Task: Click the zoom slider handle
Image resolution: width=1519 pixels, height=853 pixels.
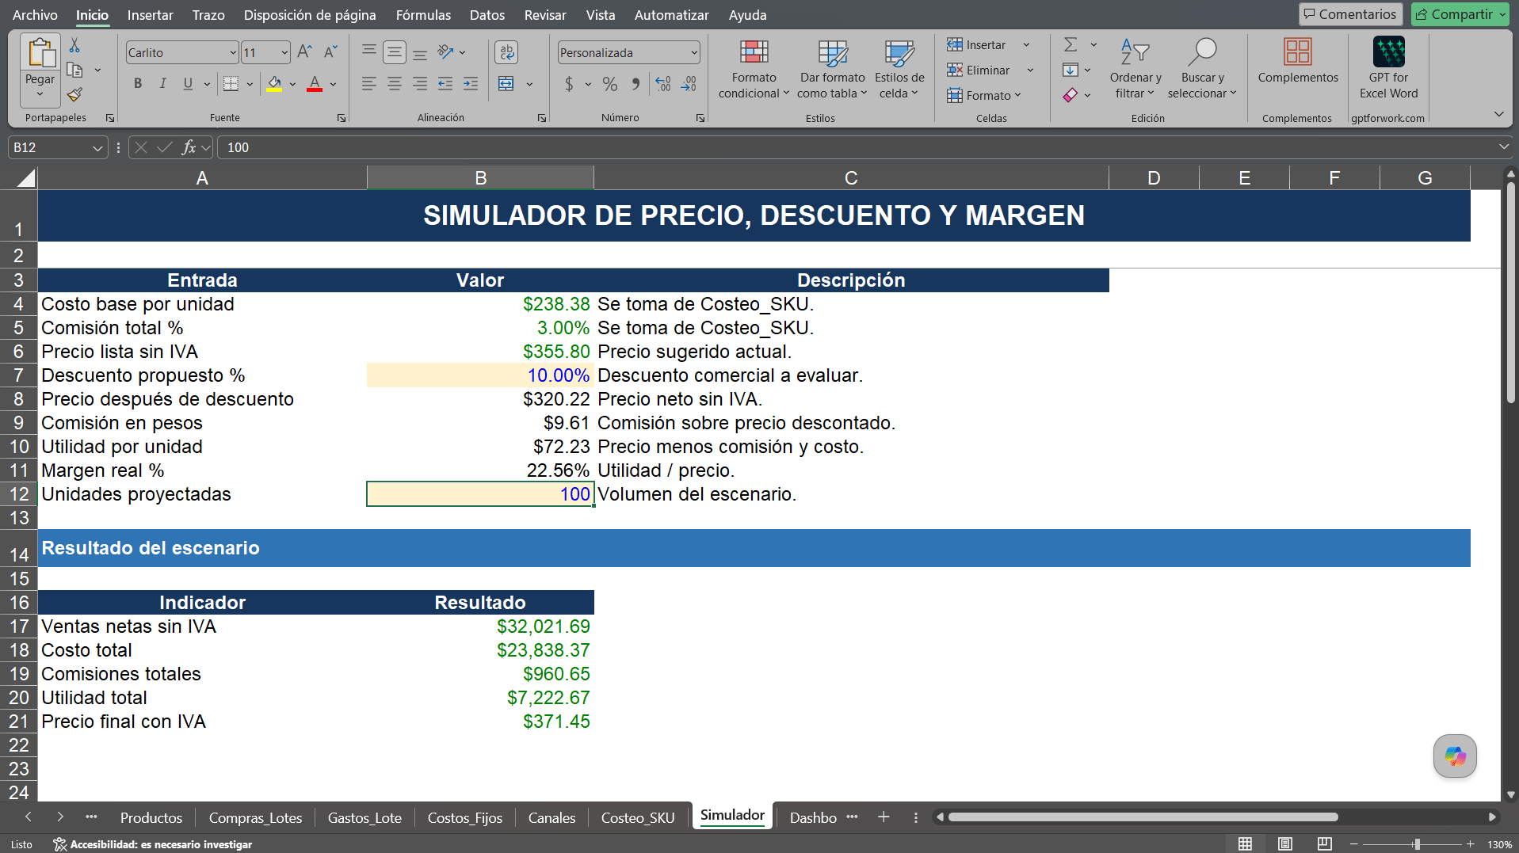Action: (1417, 844)
